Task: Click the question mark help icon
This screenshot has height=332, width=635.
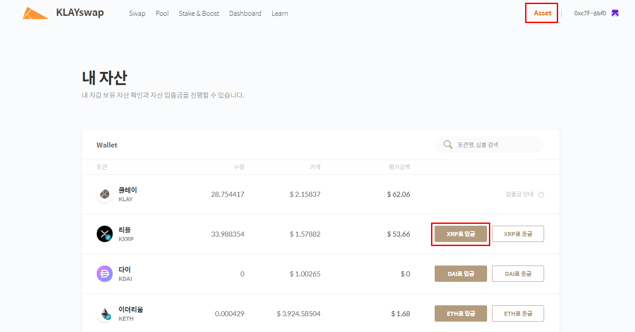Action: 541,194
